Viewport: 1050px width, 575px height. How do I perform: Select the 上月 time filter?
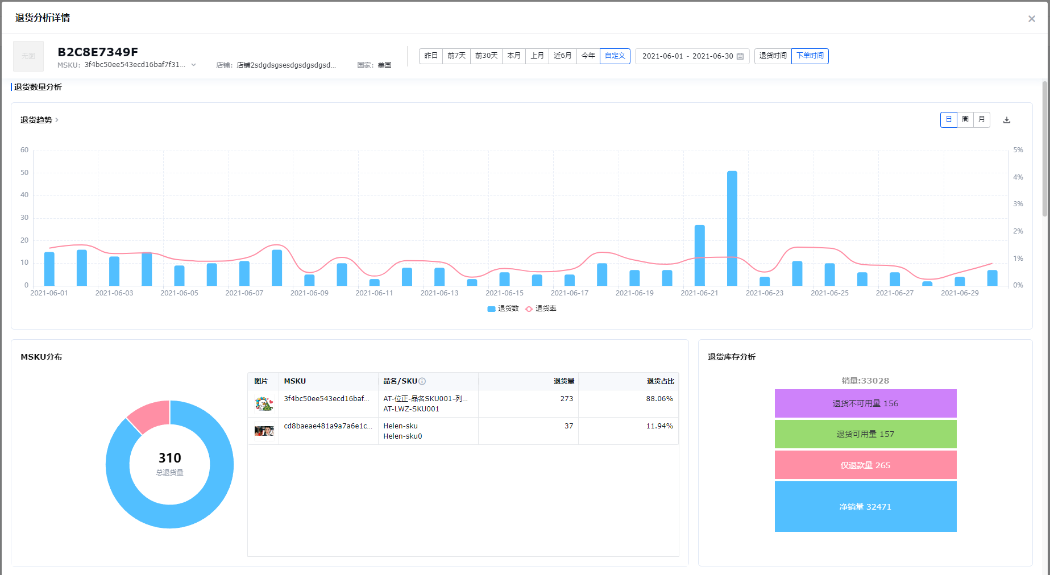[537, 56]
